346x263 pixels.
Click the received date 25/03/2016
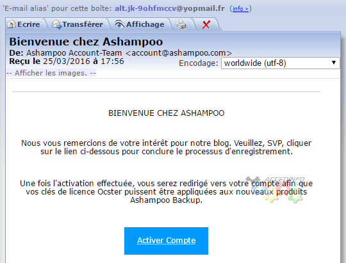67,61
